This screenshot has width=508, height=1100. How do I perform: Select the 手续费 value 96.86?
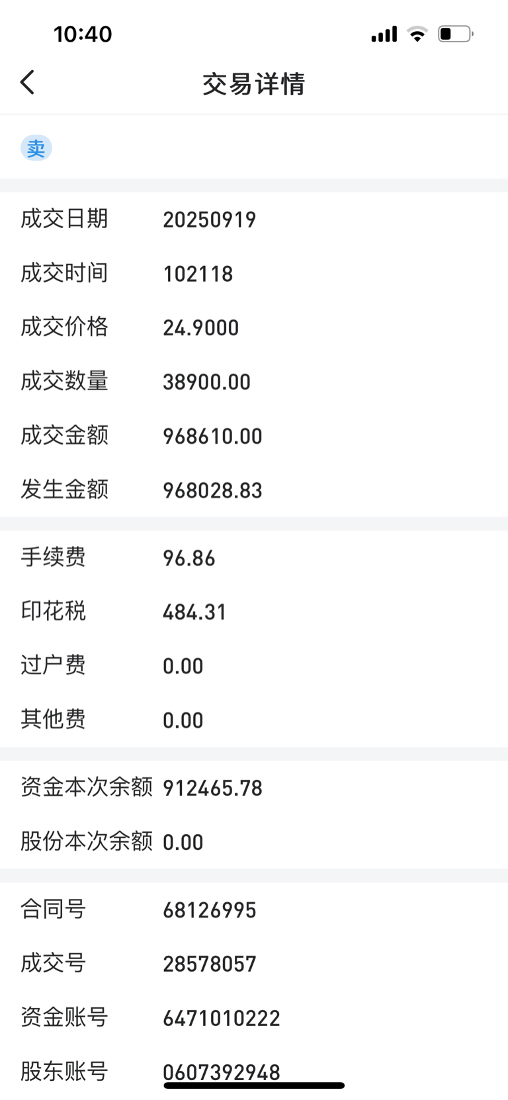pyautogui.click(x=189, y=558)
